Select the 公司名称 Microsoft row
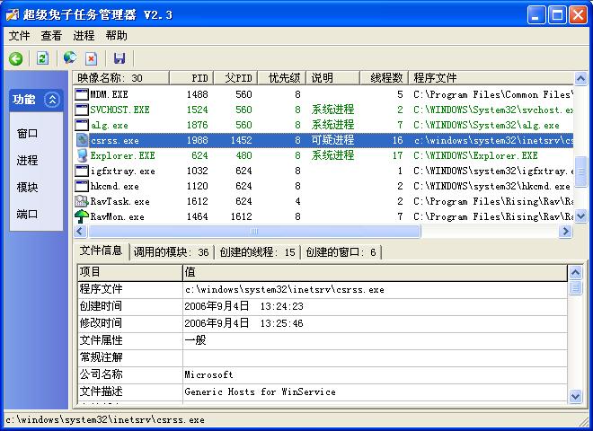Image resolution: width=593 pixels, height=431 pixels. click(323, 374)
